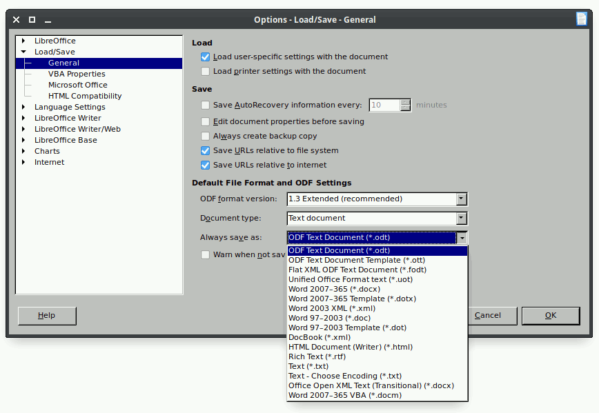
Task: Click the Charts tree label
Action: point(47,151)
